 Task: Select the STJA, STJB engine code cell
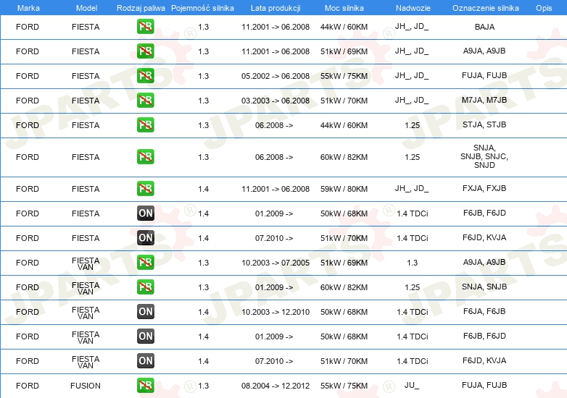pyautogui.click(x=484, y=124)
